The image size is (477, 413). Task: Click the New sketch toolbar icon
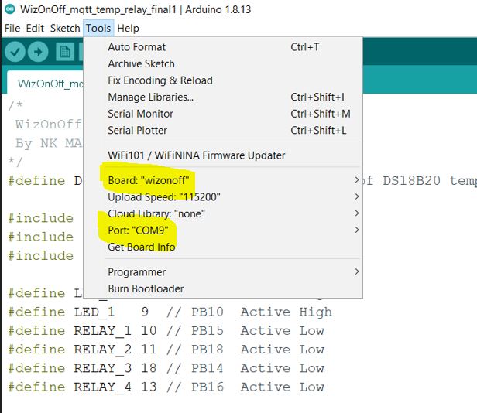[x=65, y=52]
